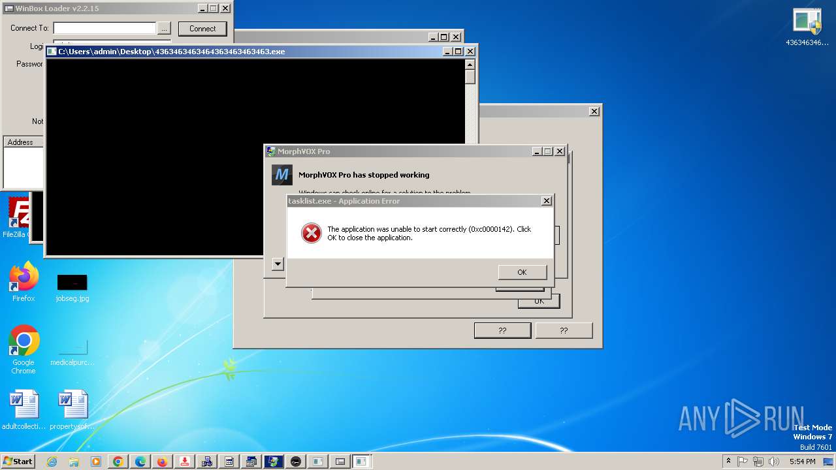
Task: Close the large grey background dialog
Action: click(x=594, y=112)
